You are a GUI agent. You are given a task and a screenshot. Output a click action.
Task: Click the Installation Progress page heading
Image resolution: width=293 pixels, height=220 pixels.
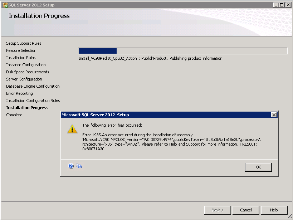(39, 16)
